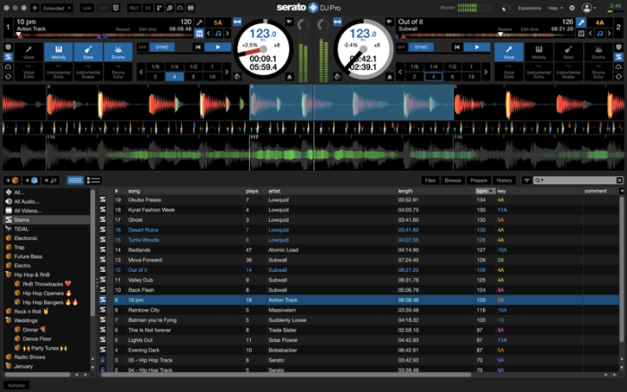
Task: Toggle the Vocal stem on deck 2
Action: pyautogui.click(x=509, y=52)
